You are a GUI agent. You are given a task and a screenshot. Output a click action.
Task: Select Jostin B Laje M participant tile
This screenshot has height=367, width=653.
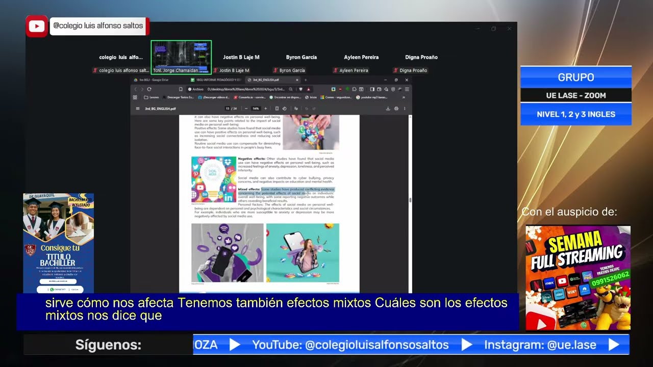(241, 57)
